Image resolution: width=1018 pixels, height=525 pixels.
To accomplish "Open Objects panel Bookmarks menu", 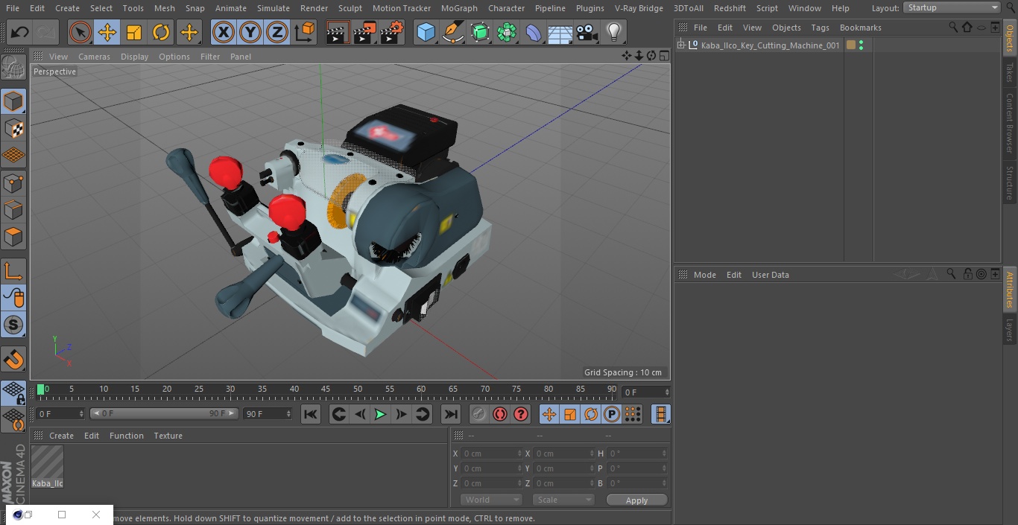I will [x=860, y=28].
